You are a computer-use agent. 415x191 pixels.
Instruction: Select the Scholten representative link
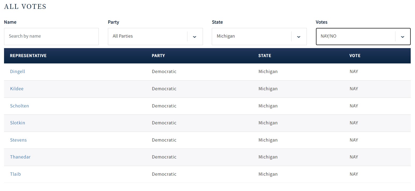tap(19, 106)
